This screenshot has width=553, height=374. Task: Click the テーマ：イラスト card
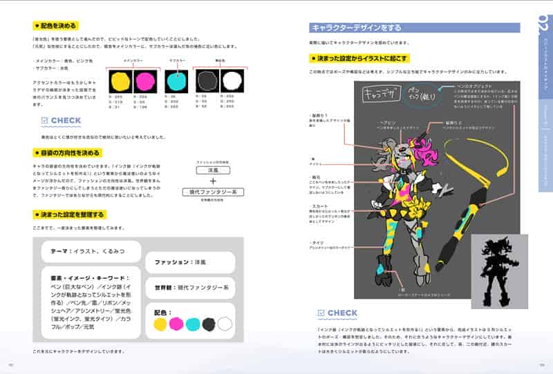(91, 251)
